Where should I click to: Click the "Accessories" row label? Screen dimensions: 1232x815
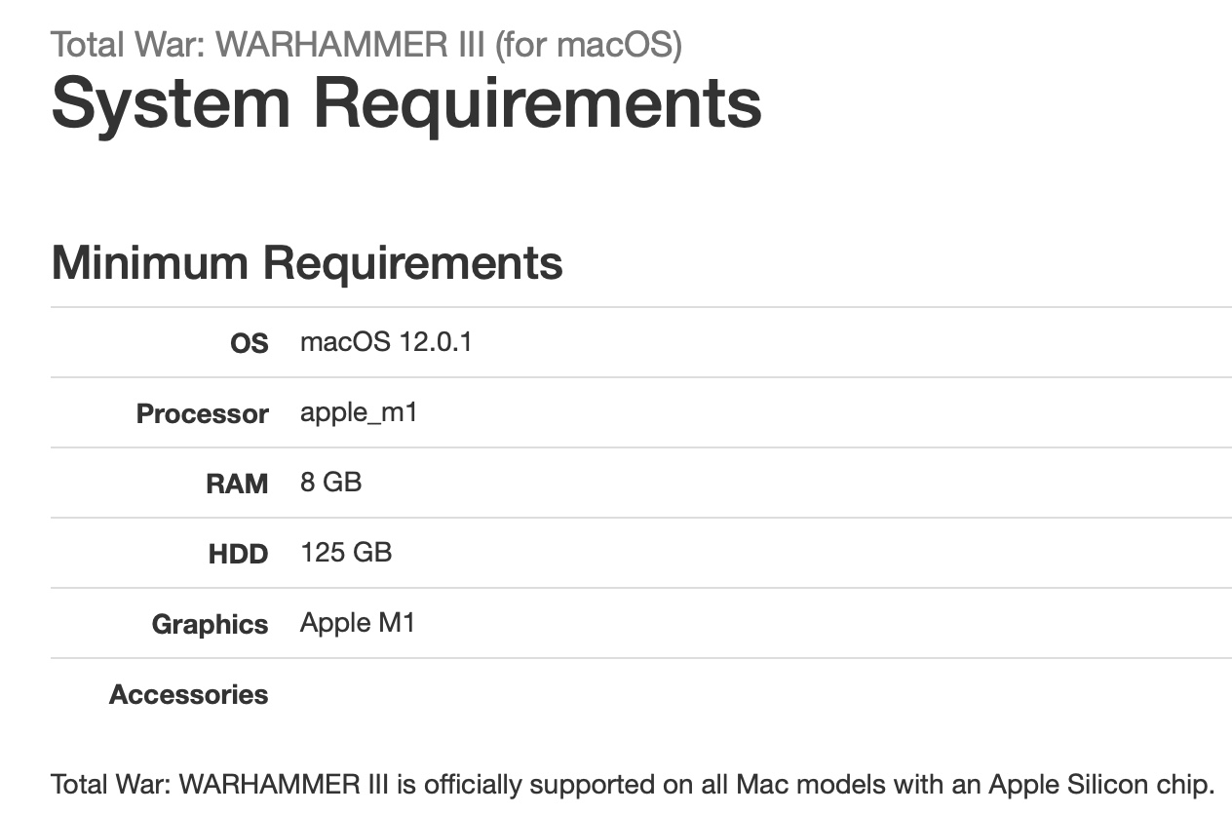[x=188, y=694]
